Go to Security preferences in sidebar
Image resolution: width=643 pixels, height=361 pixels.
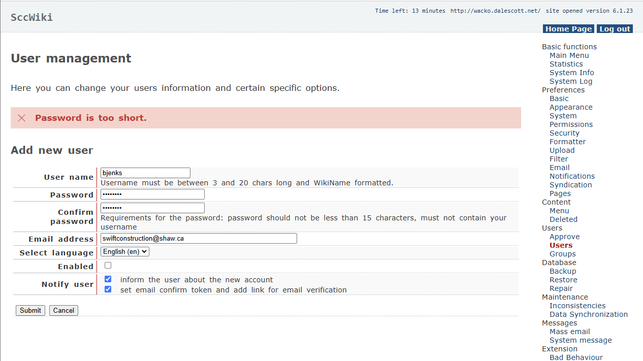(564, 133)
